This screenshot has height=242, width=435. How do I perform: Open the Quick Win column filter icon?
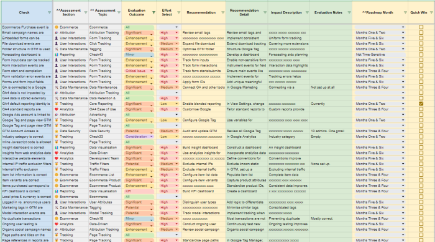tap(431, 12)
